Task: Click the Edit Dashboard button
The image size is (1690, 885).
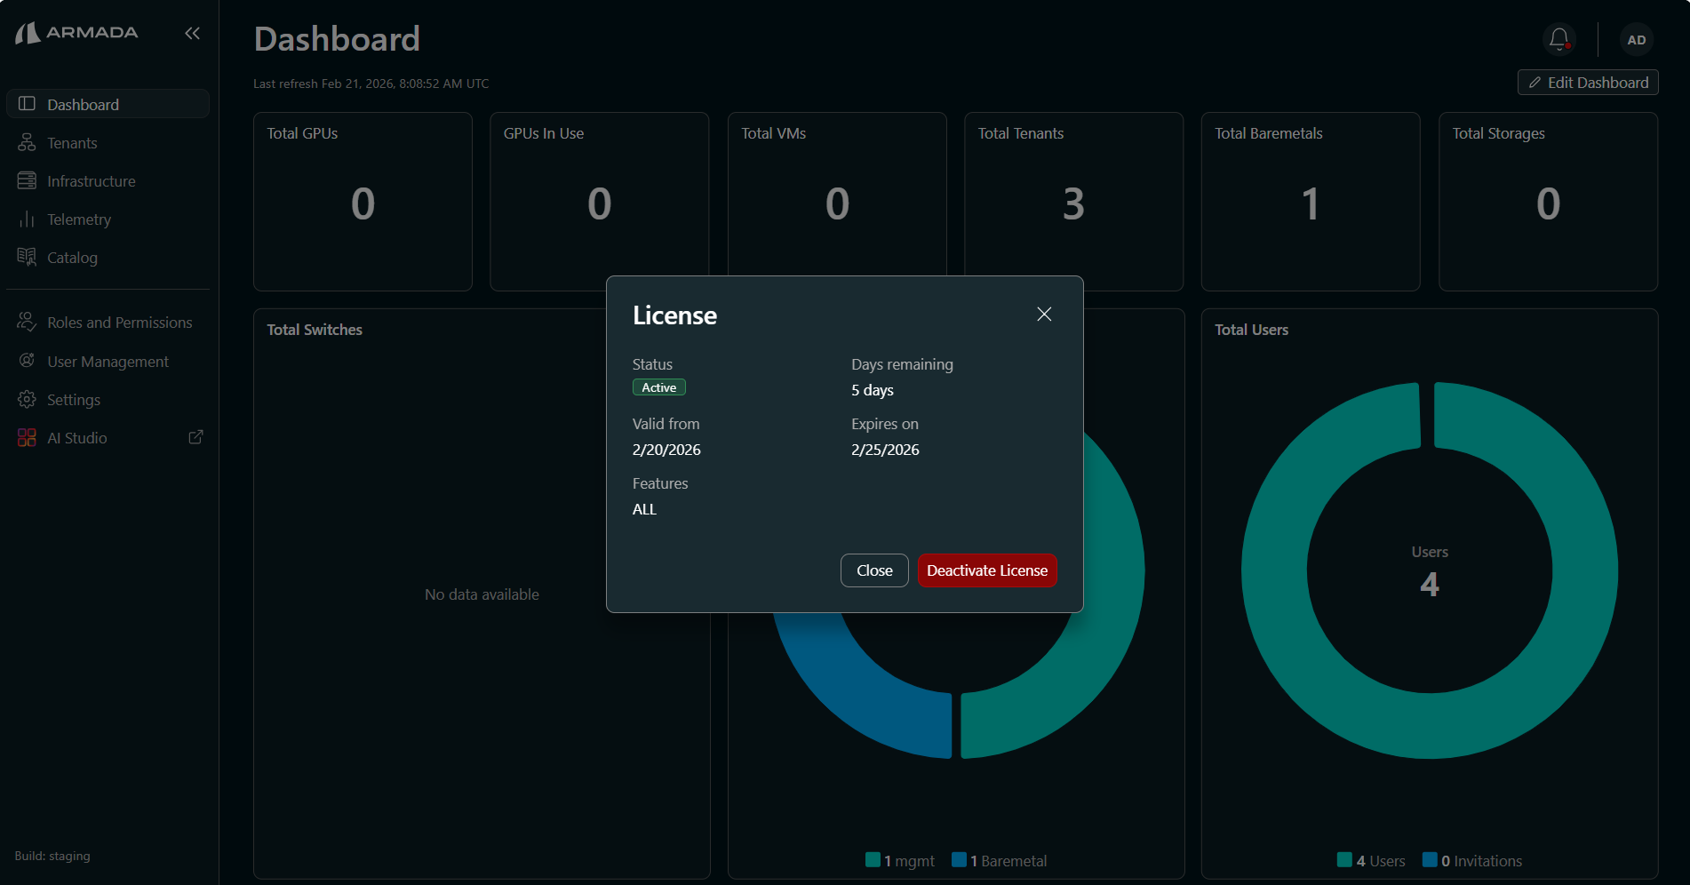Action: tap(1587, 82)
